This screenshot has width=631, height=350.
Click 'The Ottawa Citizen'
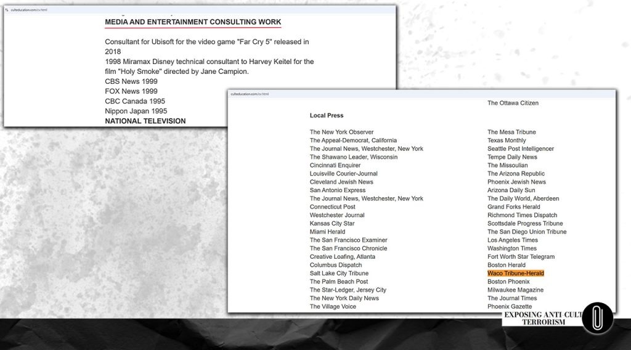point(513,103)
